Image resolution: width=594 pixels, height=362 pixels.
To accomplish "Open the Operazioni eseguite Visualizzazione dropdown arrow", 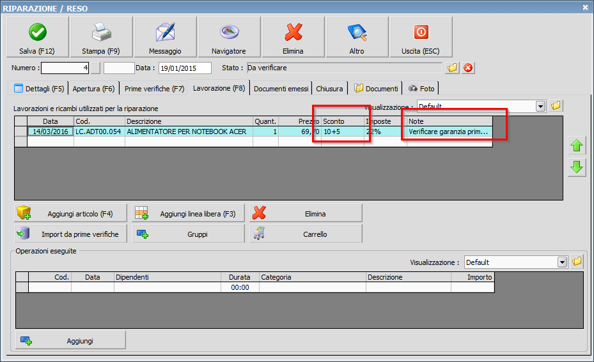I will pos(562,262).
